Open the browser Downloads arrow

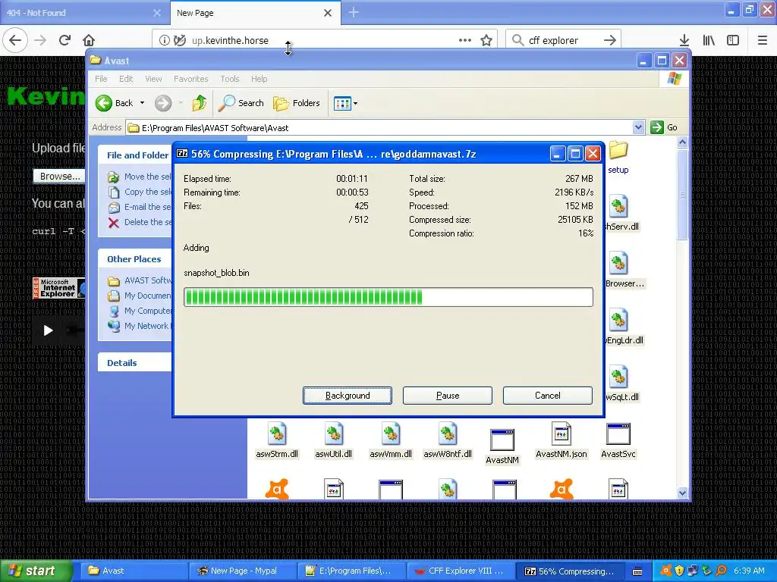[684, 40]
